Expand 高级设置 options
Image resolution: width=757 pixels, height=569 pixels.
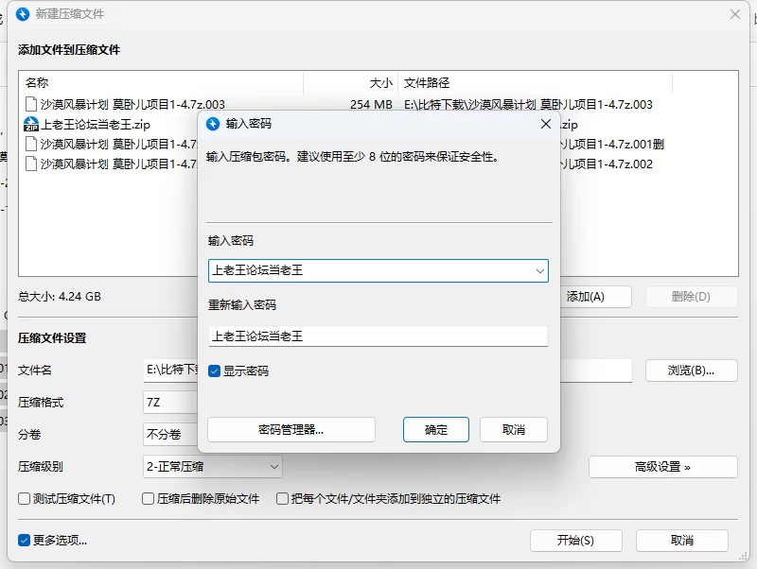coord(662,467)
